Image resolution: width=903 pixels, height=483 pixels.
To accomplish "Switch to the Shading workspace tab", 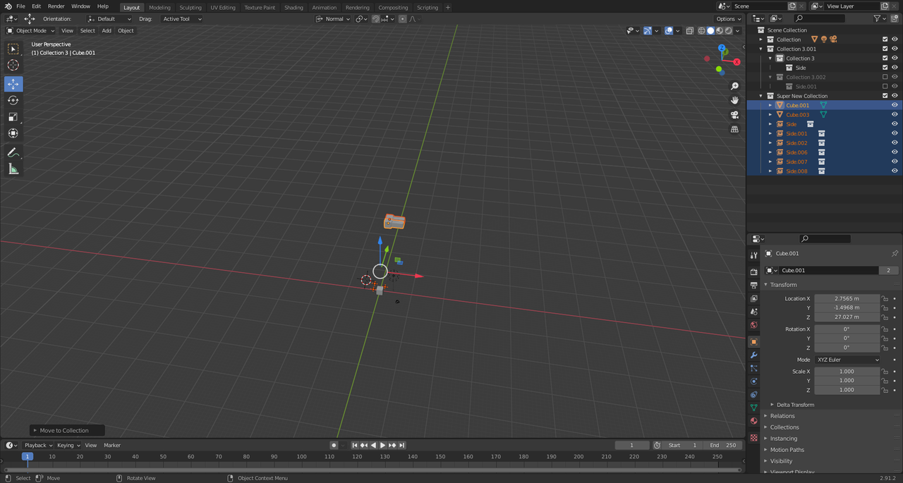I will click(x=293, y=7).
